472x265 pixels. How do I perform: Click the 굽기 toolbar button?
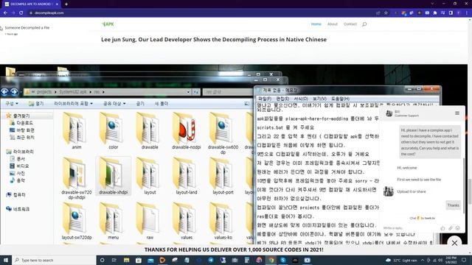(140, 103)
